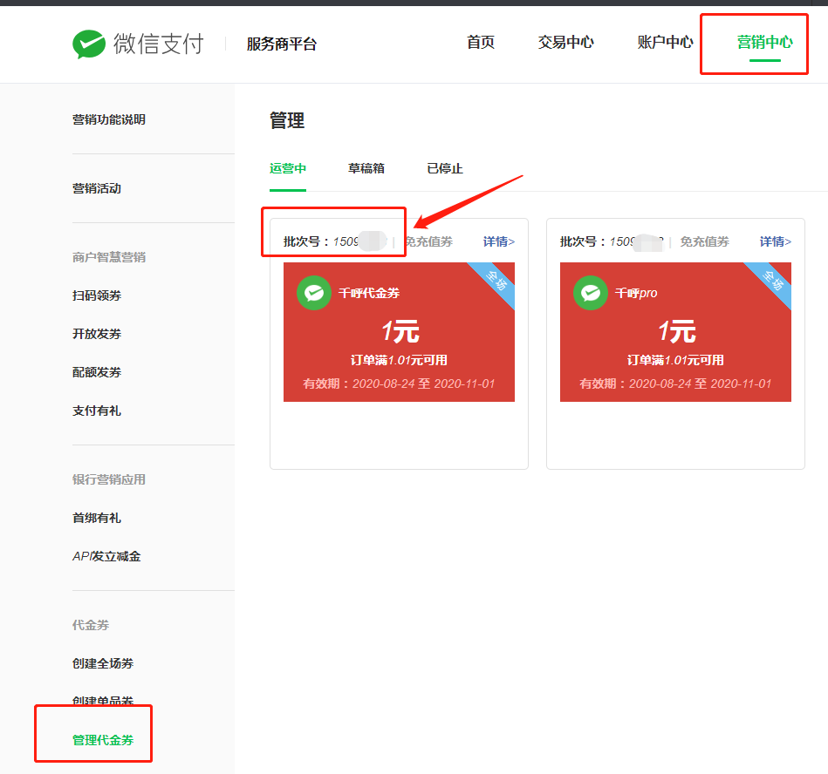Go to 创建全场券 sidebar entry
Screen dimensions: 828x774
point(103,663)
